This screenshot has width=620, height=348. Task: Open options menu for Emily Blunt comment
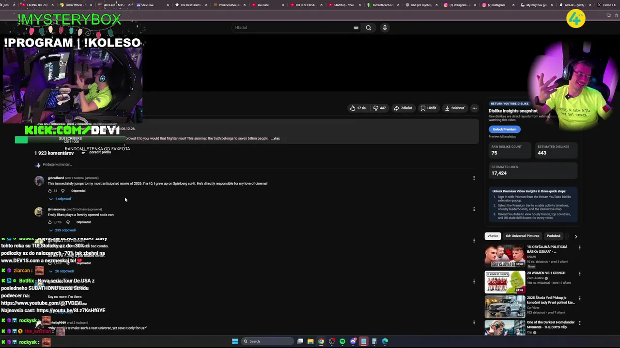pos(474,209)
